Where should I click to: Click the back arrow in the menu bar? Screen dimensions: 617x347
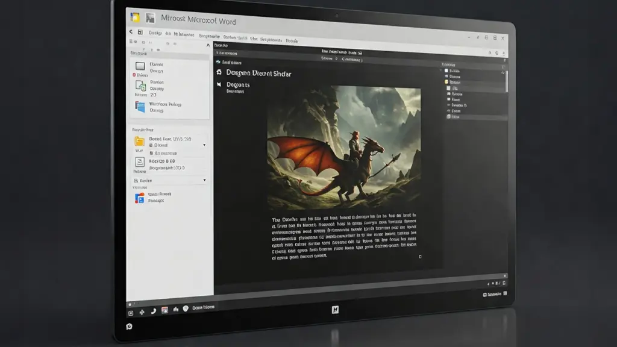[131, 32]
